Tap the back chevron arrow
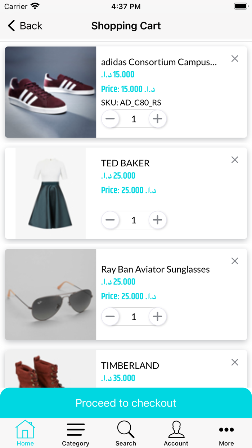252x448 pixels. 11,26
